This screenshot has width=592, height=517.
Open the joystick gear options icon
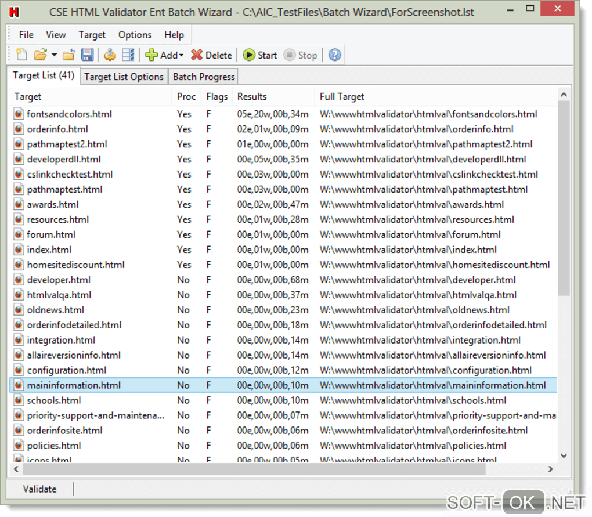[110, 55]
